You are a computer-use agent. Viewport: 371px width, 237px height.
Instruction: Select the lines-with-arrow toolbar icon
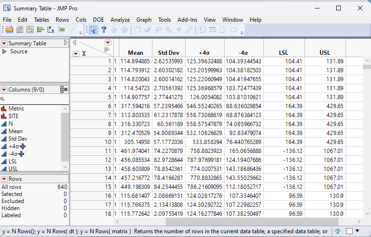point(212,30)
